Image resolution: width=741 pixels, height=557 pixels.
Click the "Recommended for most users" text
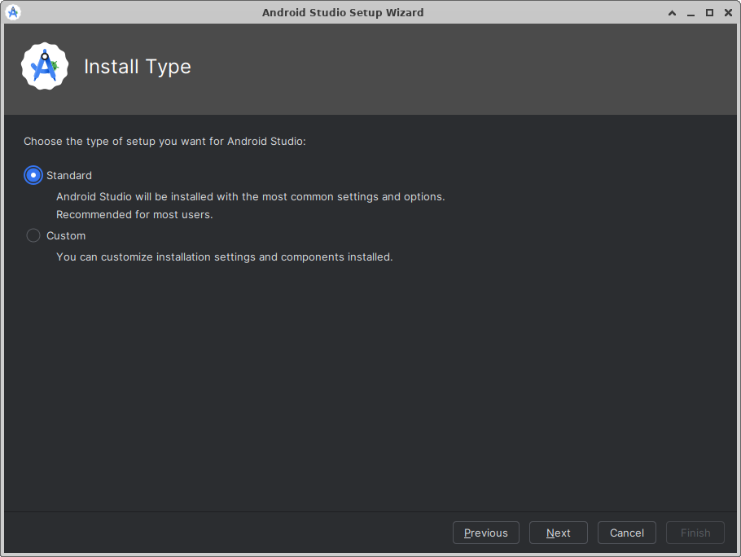[134, 215]
